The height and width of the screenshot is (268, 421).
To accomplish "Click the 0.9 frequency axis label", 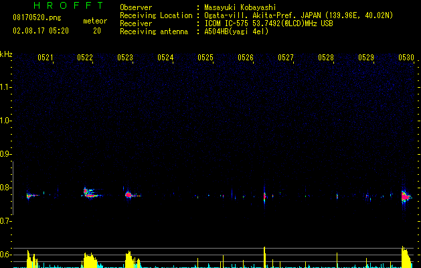I will pos(5,154).
